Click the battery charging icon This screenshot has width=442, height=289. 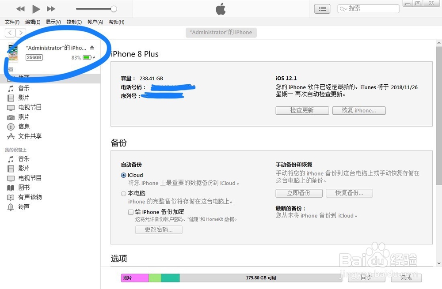tap(89, 57)
